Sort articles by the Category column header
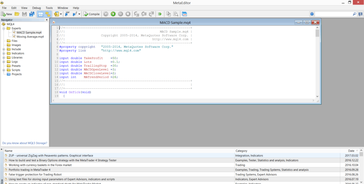Viewport: 364px width, 184px height. [287, 151]
